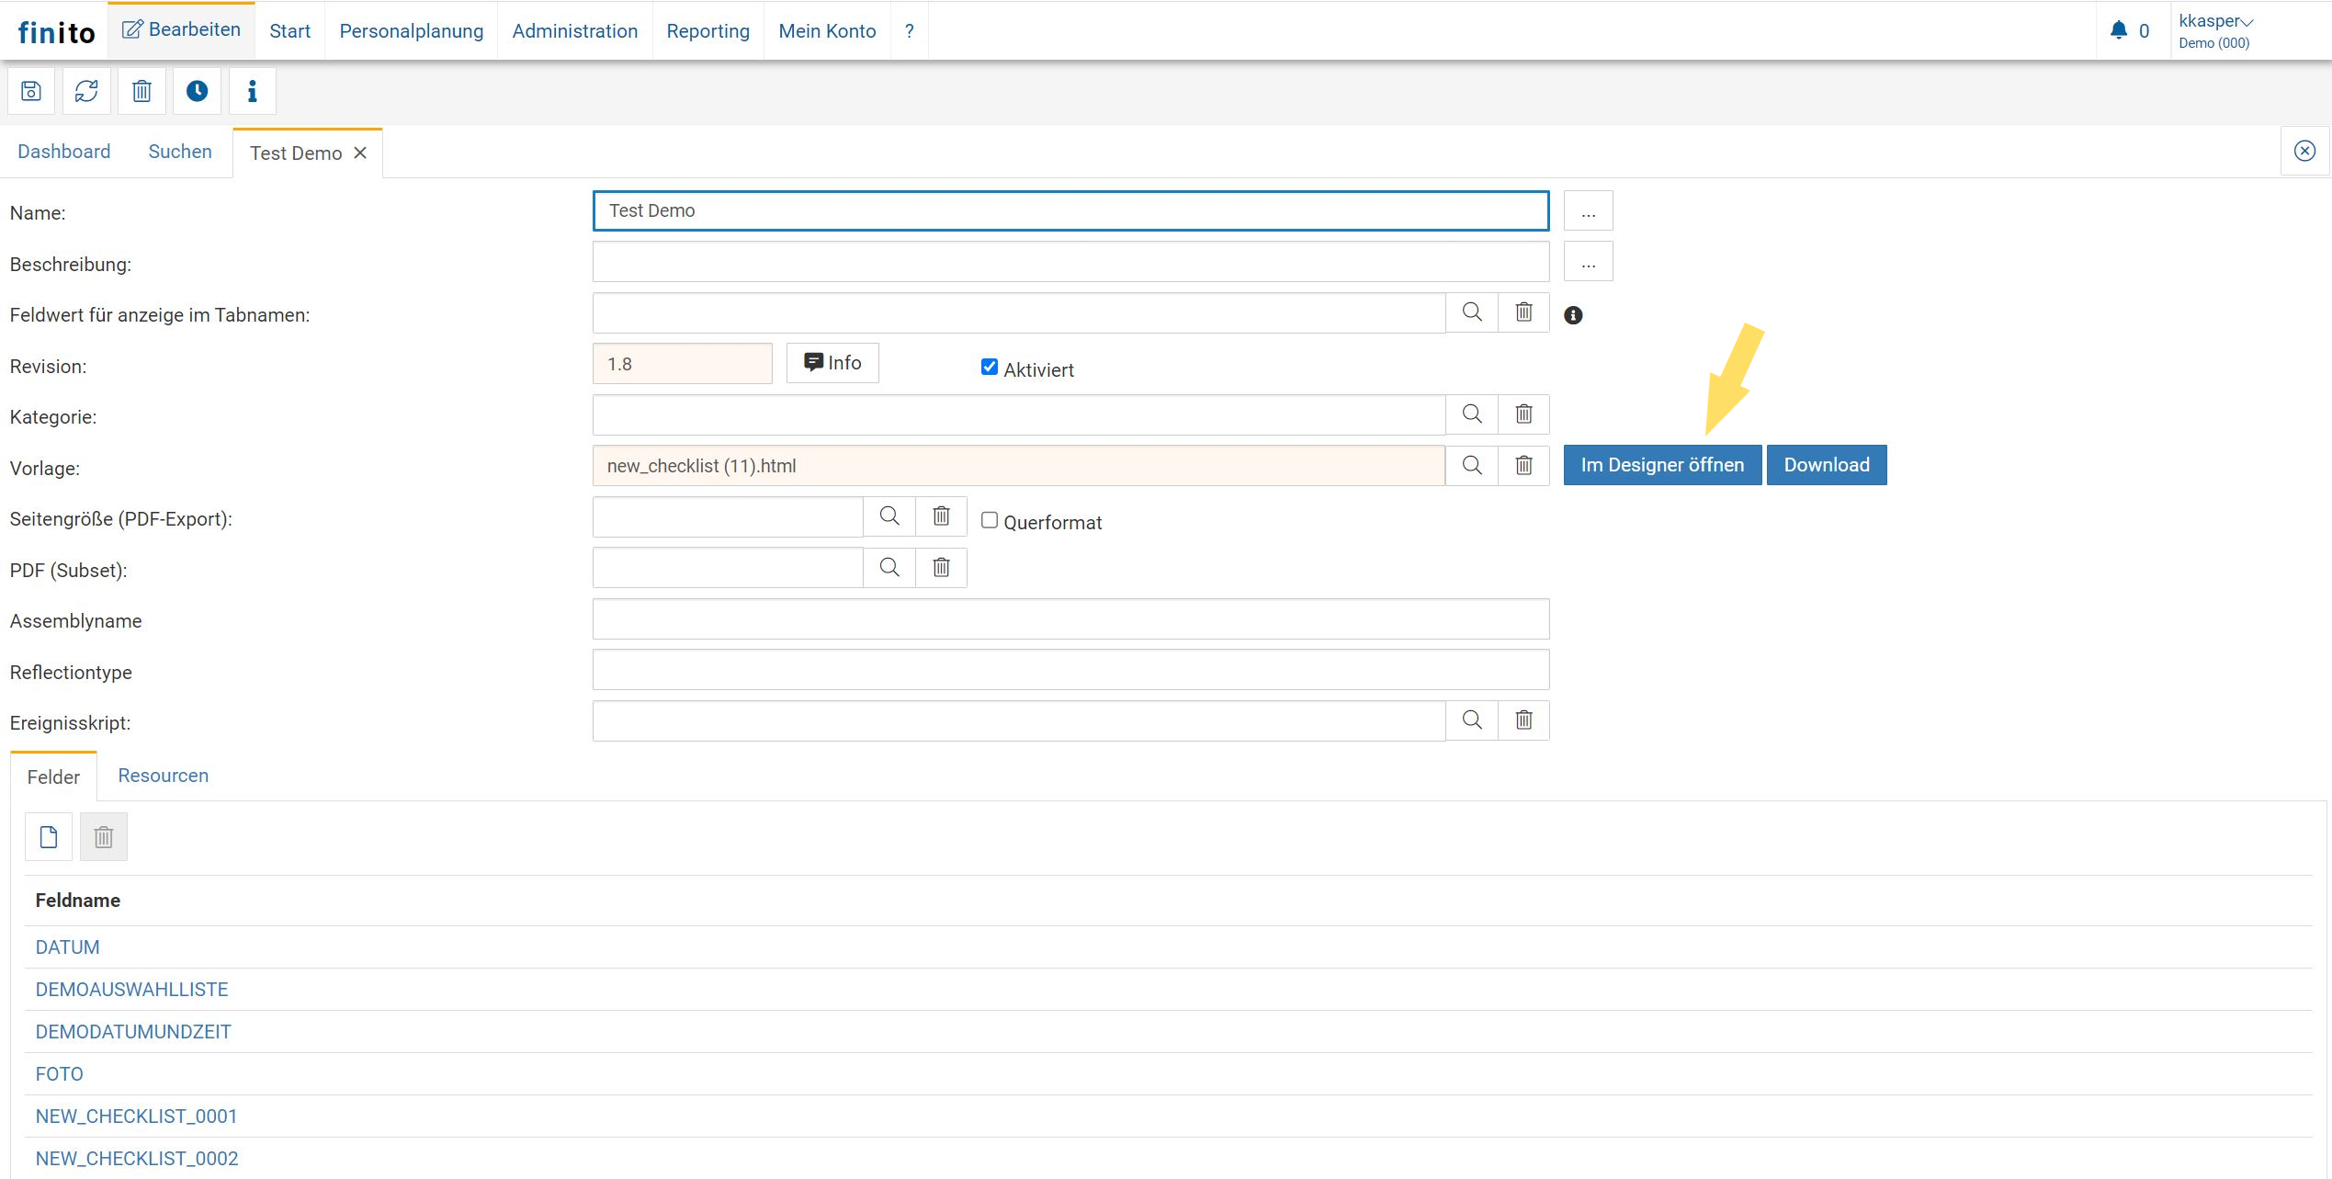Uncheck the Aktiviert checkbox
Screen dimensions: 2332x1179
click(x=990, y=367)
